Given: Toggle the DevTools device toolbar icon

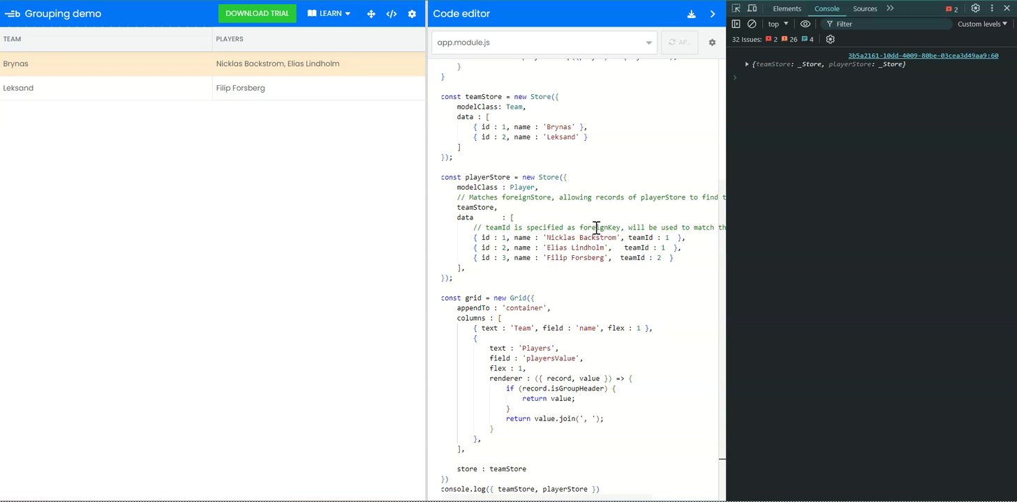Looking at the screenshot, I should click(752, 8).
